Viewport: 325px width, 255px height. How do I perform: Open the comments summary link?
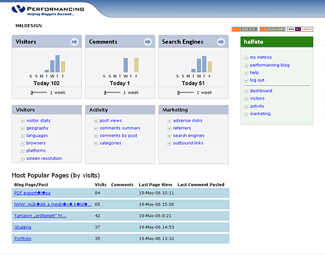[x=120, y=128]
